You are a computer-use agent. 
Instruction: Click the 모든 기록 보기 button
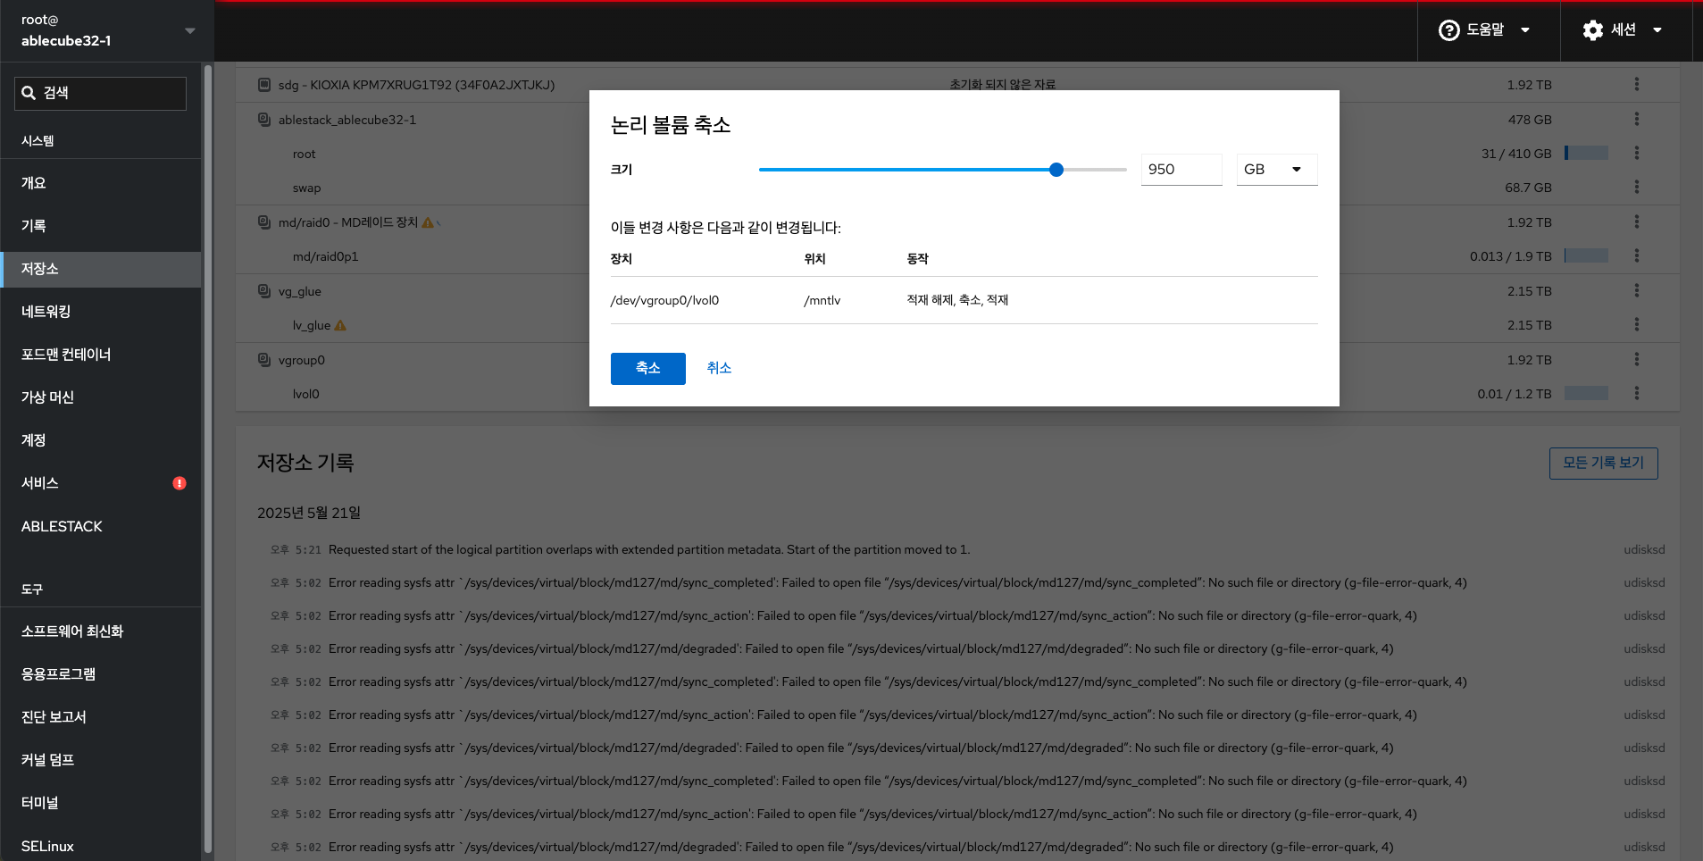[x=1603, y=463]
